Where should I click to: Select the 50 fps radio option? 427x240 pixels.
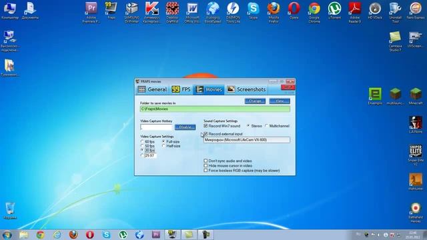click(142, 146)
